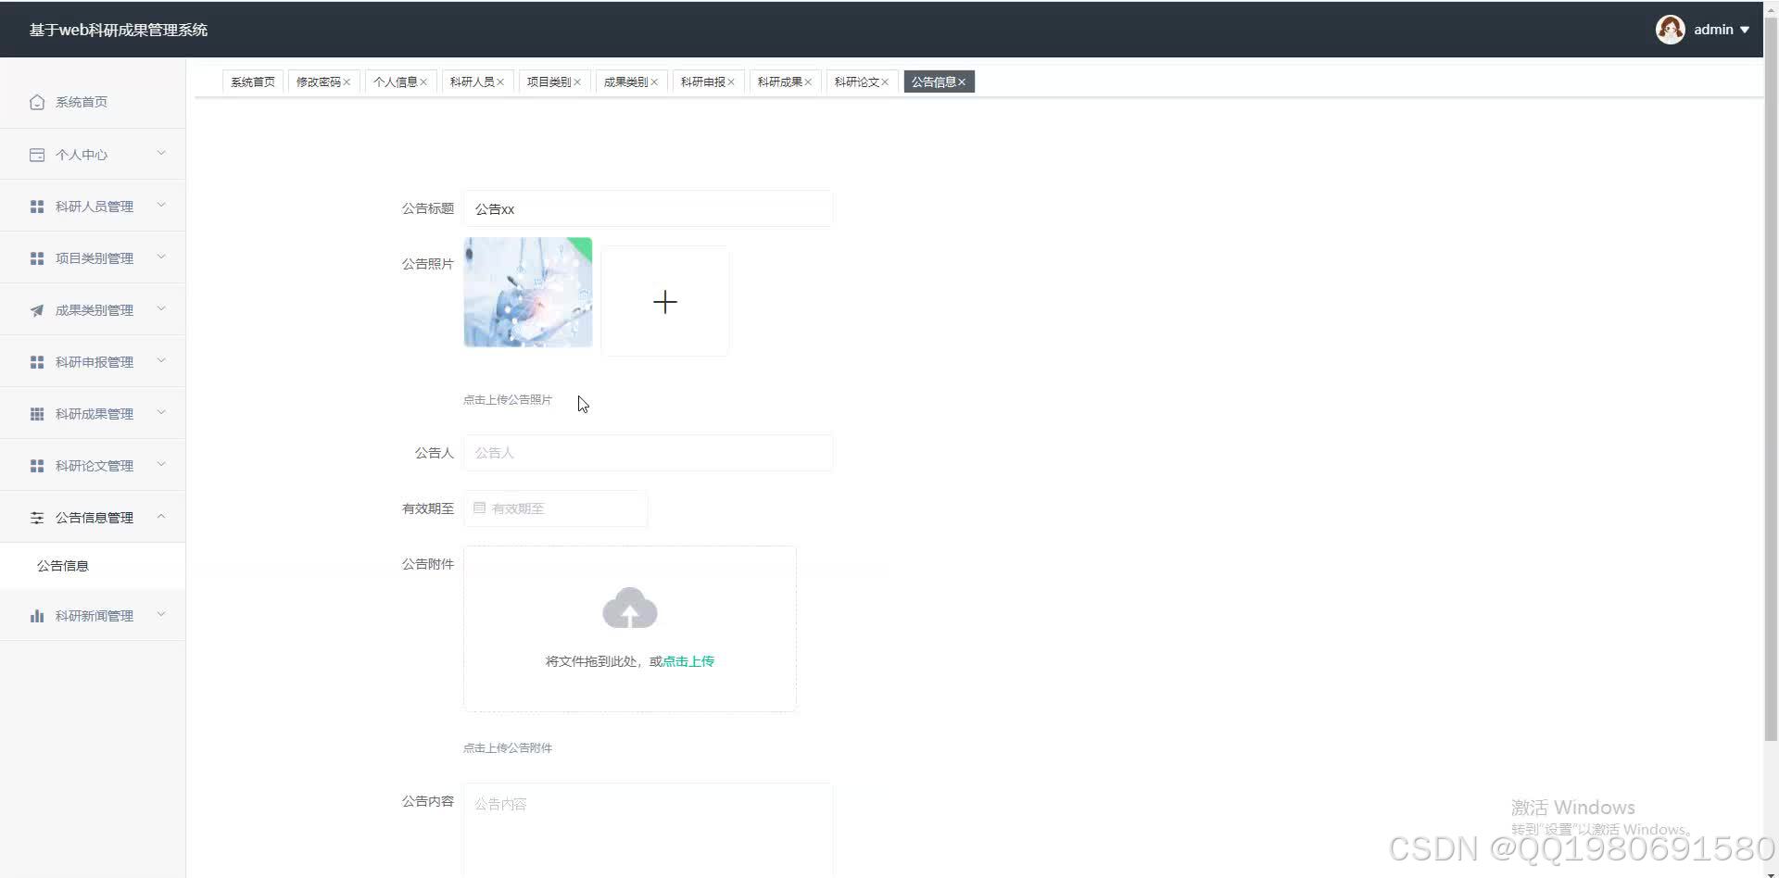Click the 科研新闻管理 bar-chart icon
Image resolution: width=1779 pixels, height=878 pixels.
point(37,614)
